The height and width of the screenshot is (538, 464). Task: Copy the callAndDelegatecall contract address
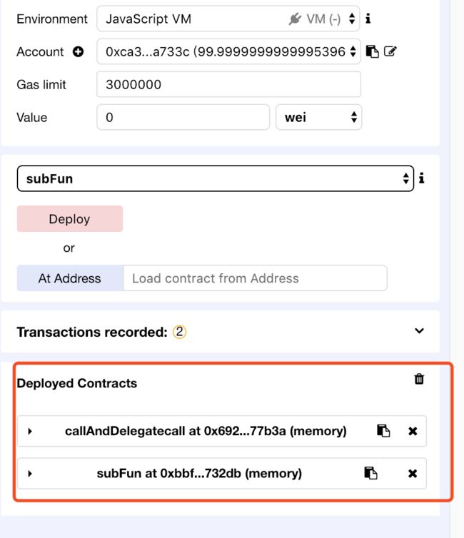(x=383, y=430)
